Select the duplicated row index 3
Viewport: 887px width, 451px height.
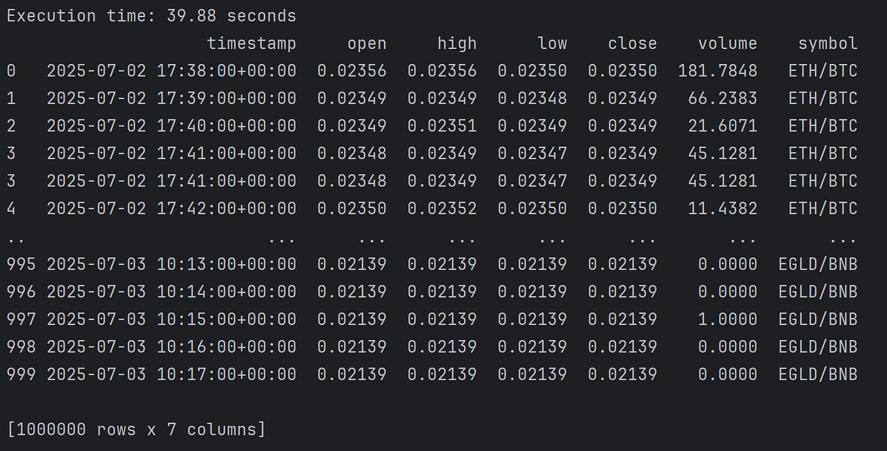(9, 181)
